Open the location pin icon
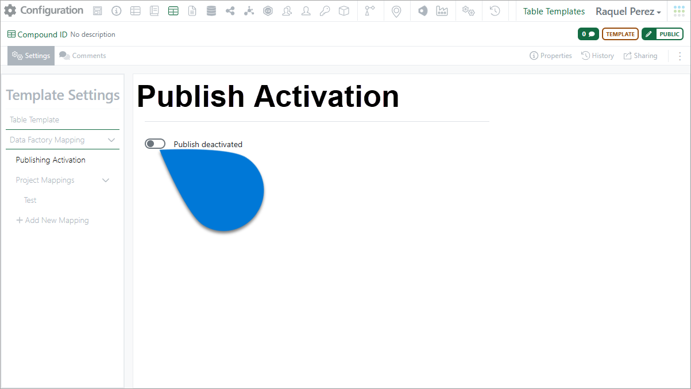Screen dimensions: 691x389 [396, 11]
